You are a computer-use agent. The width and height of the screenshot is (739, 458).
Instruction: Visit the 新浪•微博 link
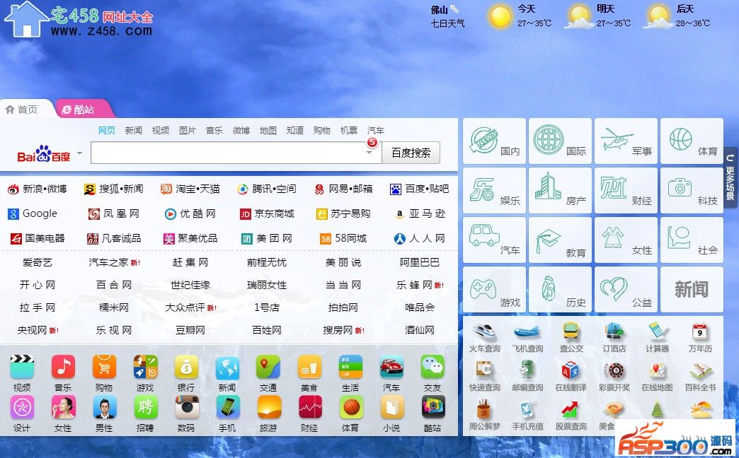coord(38,189)
